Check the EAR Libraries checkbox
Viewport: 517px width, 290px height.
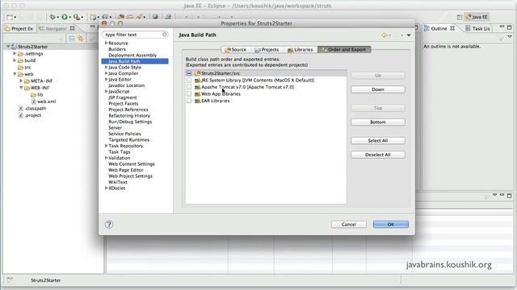click(189, 101)
